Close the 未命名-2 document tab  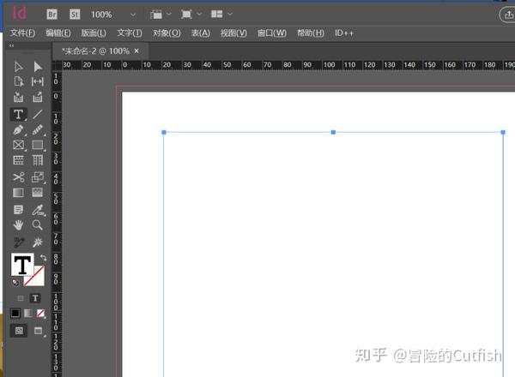pyautogui.click(x=136, y=51)
